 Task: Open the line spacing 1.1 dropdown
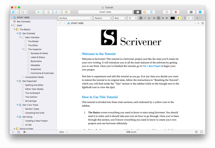pyautogui.click(x=190, y=18)
